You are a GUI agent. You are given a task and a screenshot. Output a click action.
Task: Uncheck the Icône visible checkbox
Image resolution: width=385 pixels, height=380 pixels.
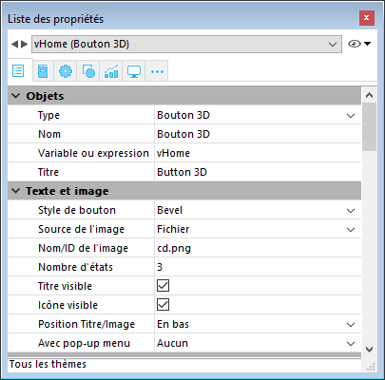163,305
